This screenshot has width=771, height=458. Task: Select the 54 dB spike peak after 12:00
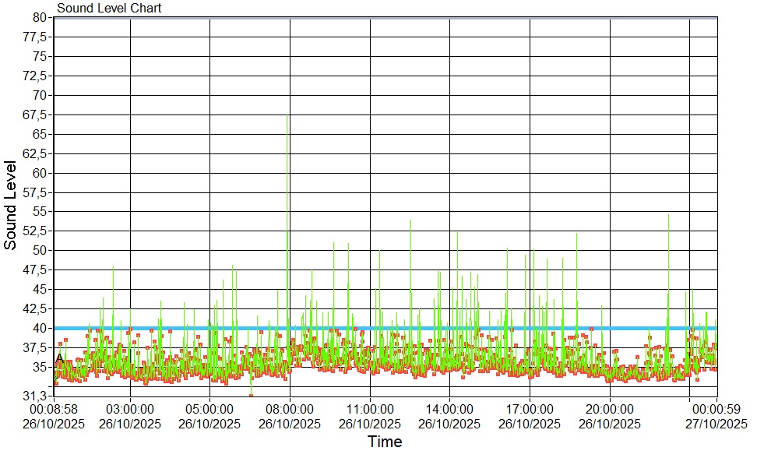[x=410, y=220]
